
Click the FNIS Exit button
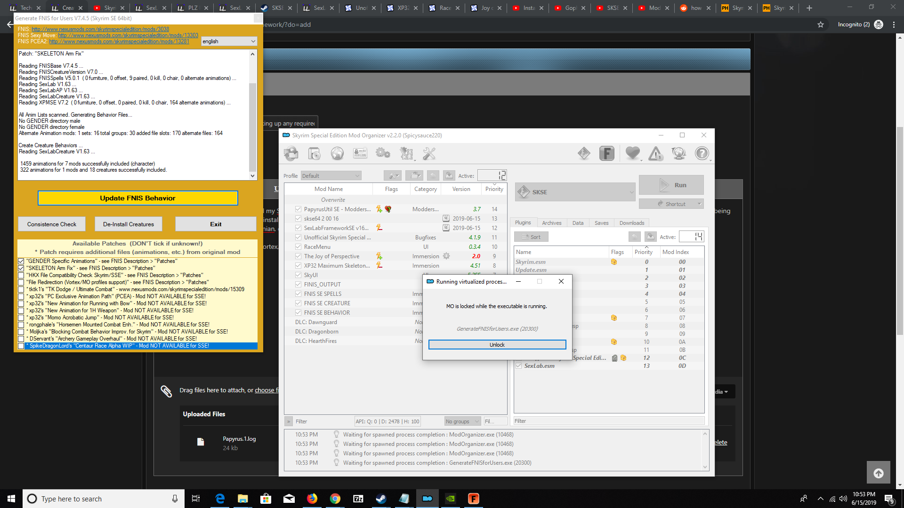pos(216,224)
